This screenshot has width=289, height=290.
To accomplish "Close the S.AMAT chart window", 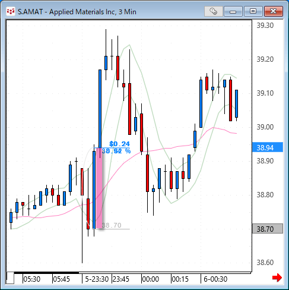I will [274, 11].
